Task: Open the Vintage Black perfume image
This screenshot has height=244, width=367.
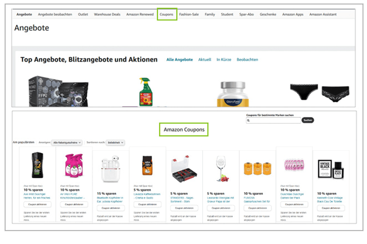Action: tap(331, 169)
